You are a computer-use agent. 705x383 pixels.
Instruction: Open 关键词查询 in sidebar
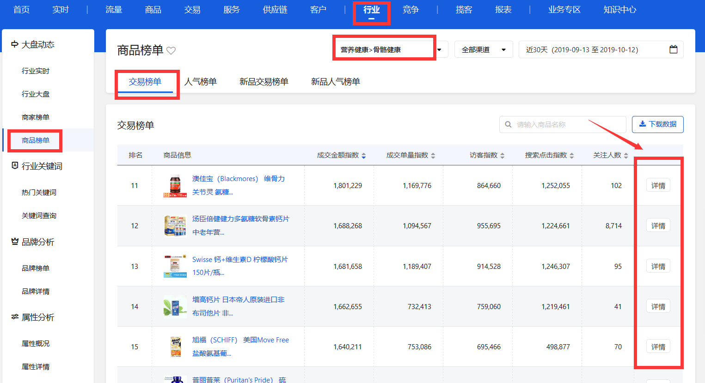[x=39, y=215]
